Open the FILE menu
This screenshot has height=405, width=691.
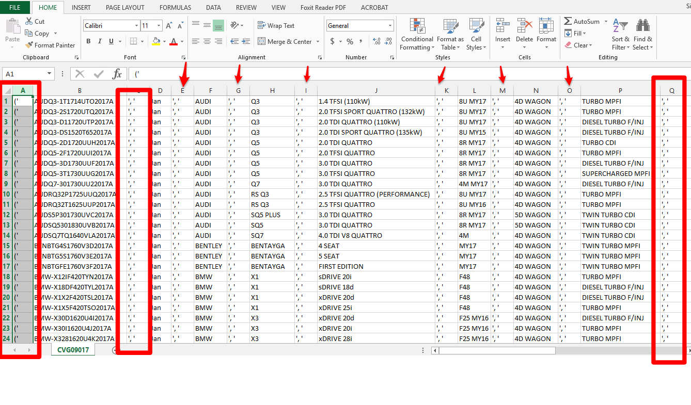[14, 7]
